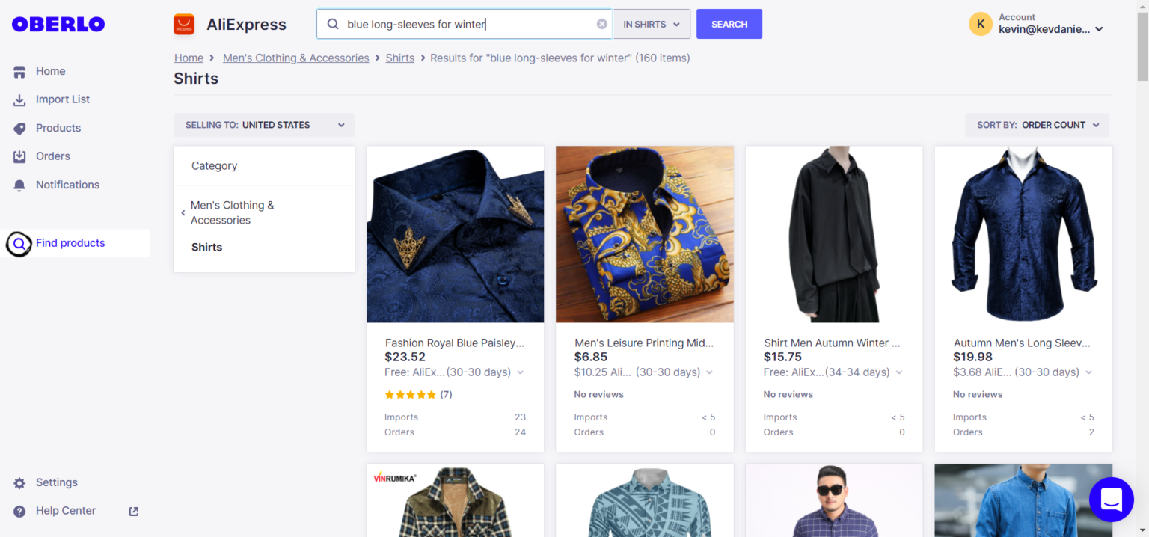
Task: Click the Settings gear icon
Action: (x=19, y=483)
